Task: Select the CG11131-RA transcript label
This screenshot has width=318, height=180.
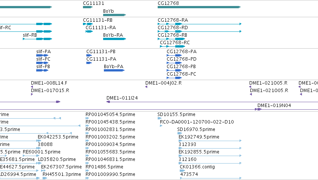Action: tap(101, 28)
